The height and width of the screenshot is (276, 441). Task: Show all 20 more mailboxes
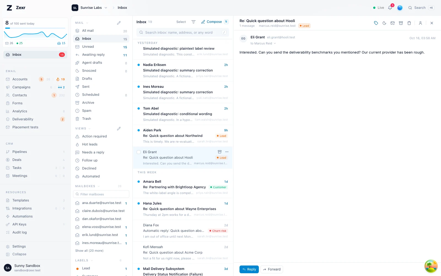89,251
